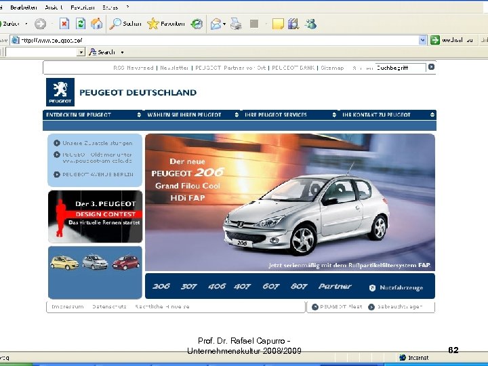This screenshot has height=366, width=488.
Task: Open the Messenger people icon
Action: 310,24
